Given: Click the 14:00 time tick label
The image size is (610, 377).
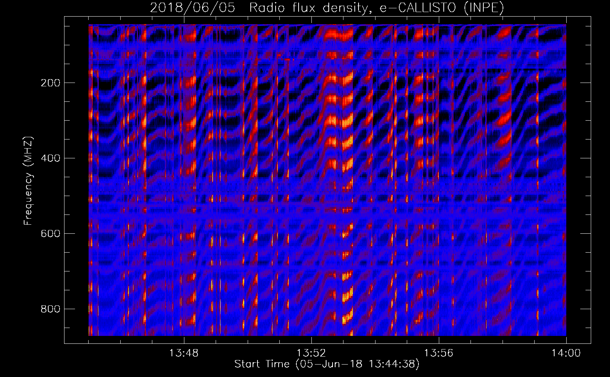Looking at the screenshot, I should (x=566, y=353).
